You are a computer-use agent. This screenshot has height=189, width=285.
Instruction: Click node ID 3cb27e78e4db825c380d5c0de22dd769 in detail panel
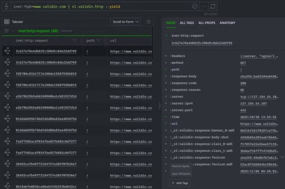pyautogui.click(x=202, y=43)
